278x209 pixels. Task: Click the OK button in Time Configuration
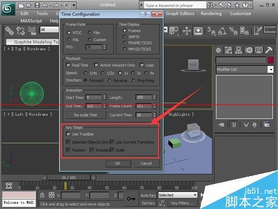pyautogui.click(x=118, y=163)
